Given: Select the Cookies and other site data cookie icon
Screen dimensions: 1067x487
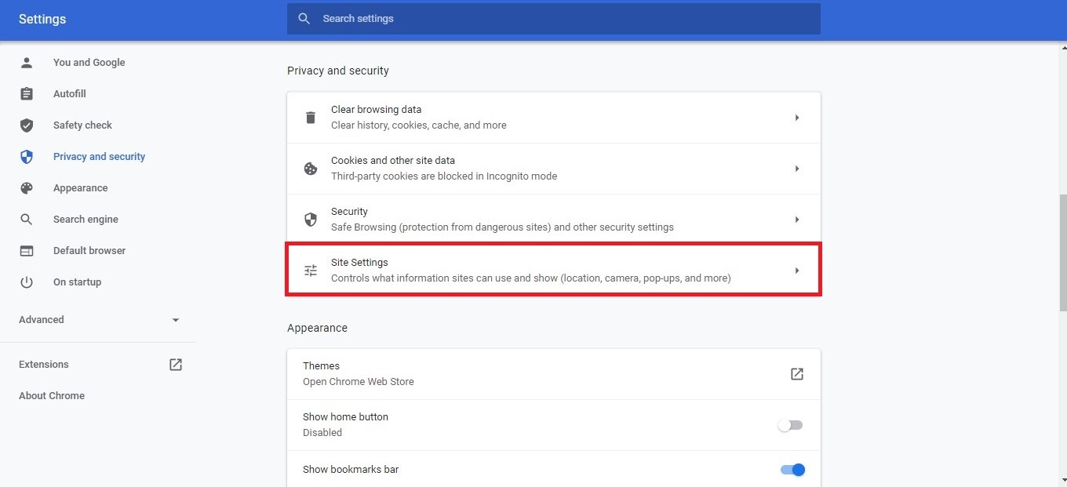Looking at the screenshot, I should (310, 168).
